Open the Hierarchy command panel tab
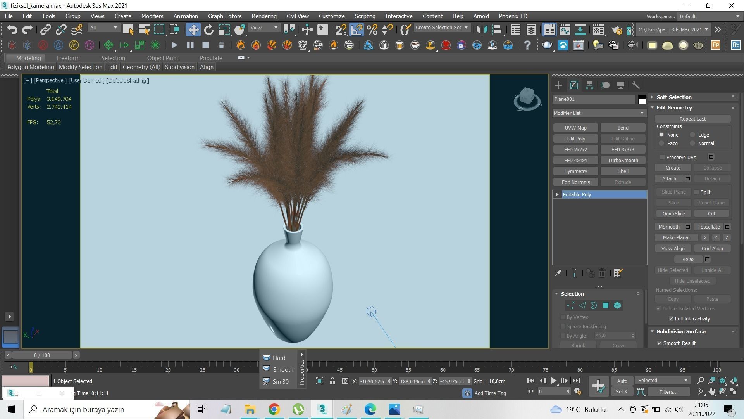 point(589,85)
